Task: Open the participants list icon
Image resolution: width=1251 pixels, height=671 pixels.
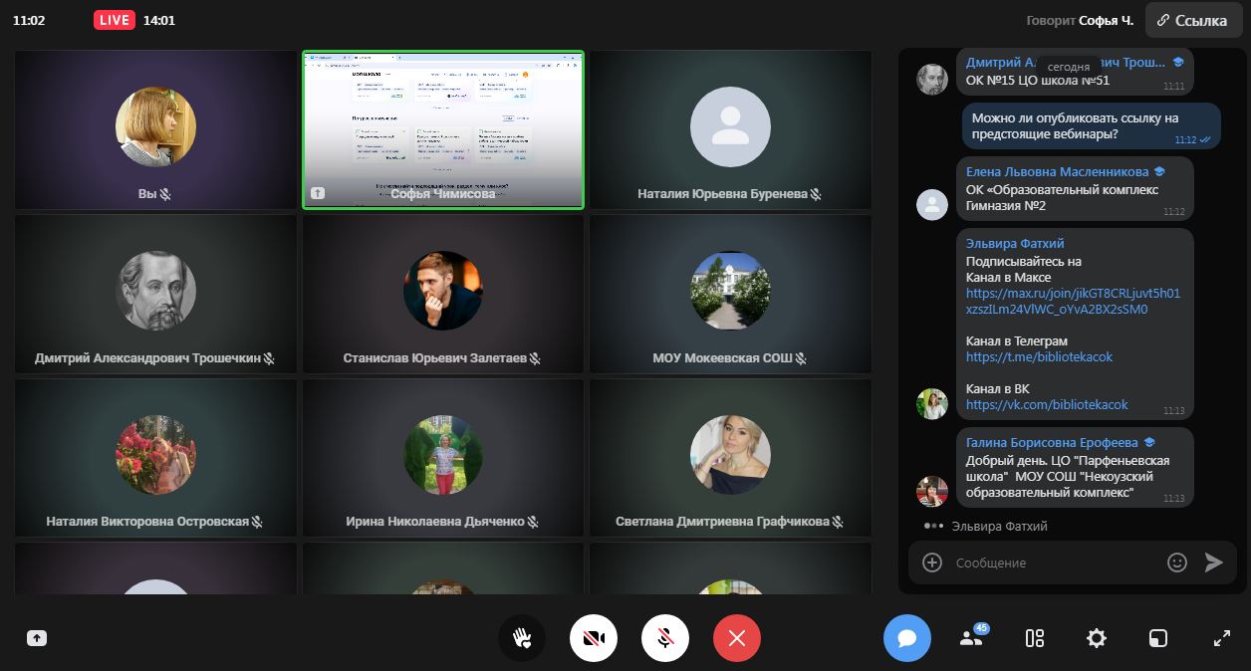Action: click(971, 638)
